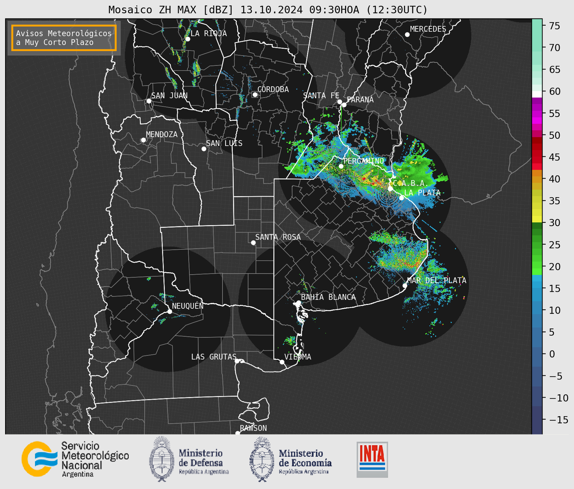
Task: Click the Servicio Meteorológico Nacional logo
Action: tap(75, 459)
